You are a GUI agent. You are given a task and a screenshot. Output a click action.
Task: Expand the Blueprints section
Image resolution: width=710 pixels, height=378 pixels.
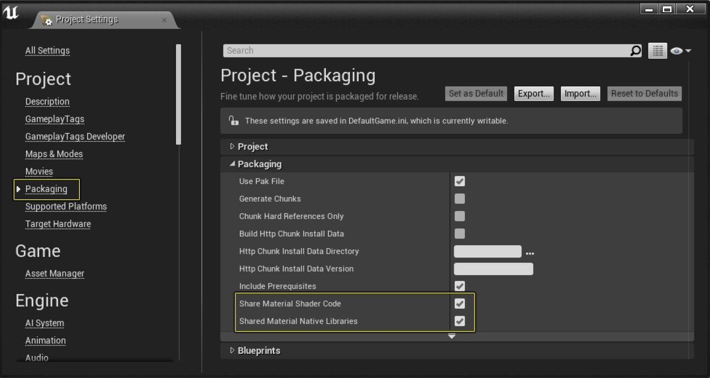click(232, 350)
